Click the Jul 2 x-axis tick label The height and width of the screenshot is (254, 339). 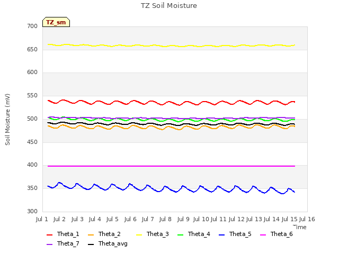[59, 219]
